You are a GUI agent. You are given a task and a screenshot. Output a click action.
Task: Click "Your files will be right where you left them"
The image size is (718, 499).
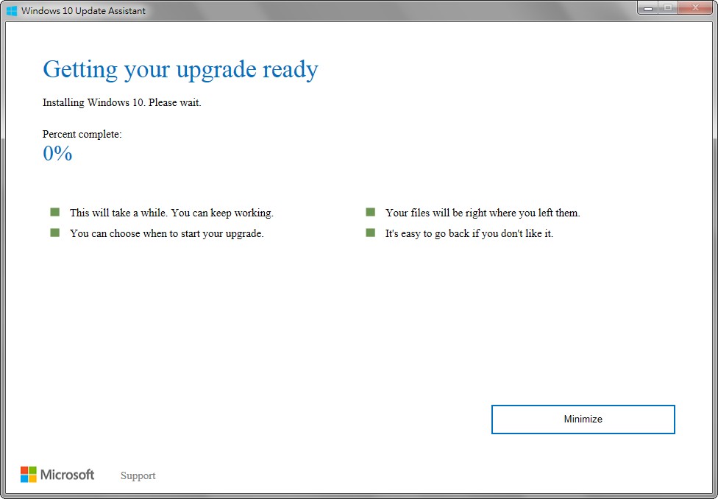(x=483, y=213)
